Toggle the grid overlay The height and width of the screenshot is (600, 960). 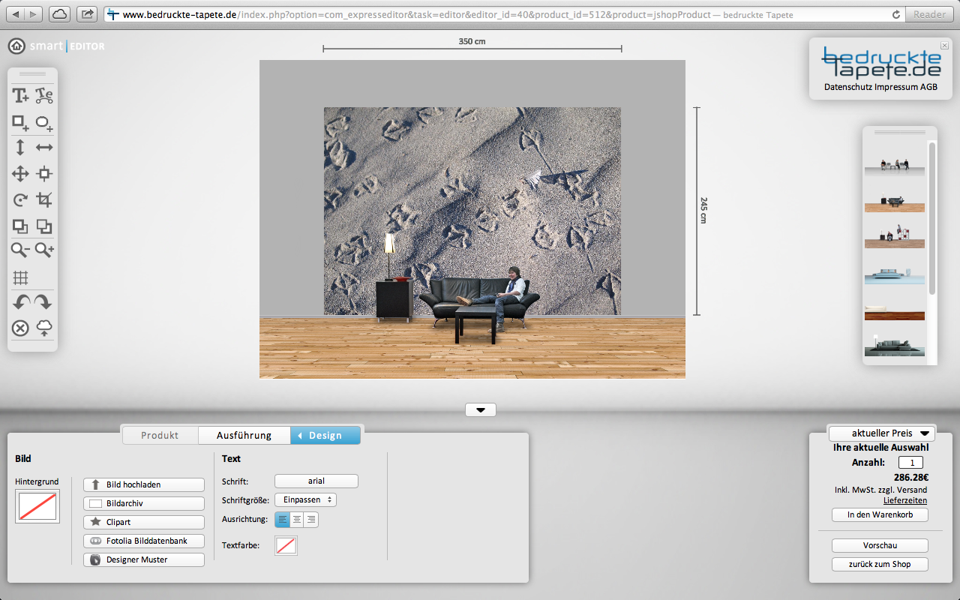click(20, 278)
